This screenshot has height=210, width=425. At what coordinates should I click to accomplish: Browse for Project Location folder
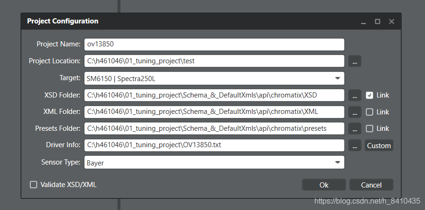click(x=355, y=61)
